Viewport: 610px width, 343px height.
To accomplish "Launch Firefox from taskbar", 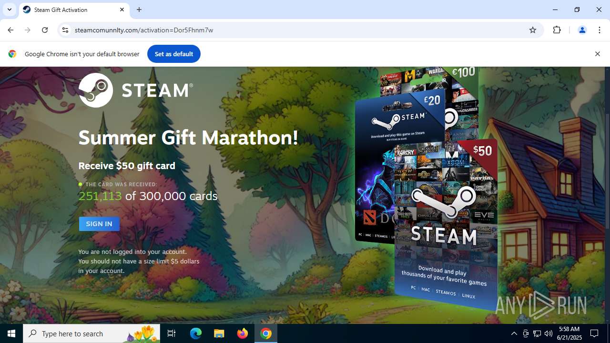I will [x=243, y=333].
